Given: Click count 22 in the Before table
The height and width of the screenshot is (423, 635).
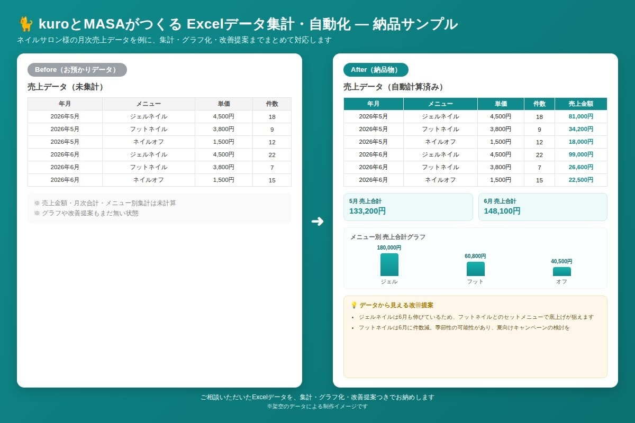Looking at the screenshot, I should click(x=272, y=154).
